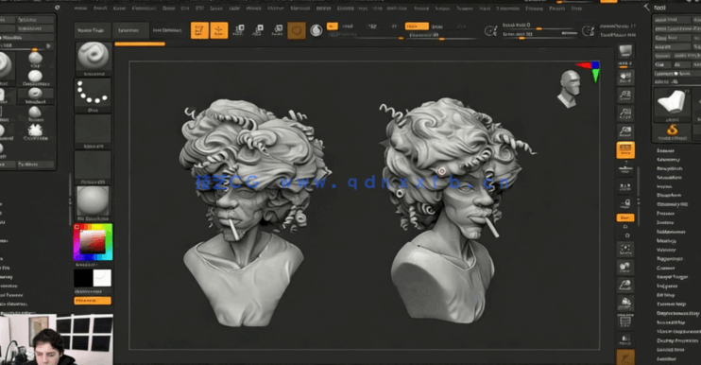Toggle the Transp transparency icon
The width and height of the screenshot is (701, 365).
pos(625,339)
